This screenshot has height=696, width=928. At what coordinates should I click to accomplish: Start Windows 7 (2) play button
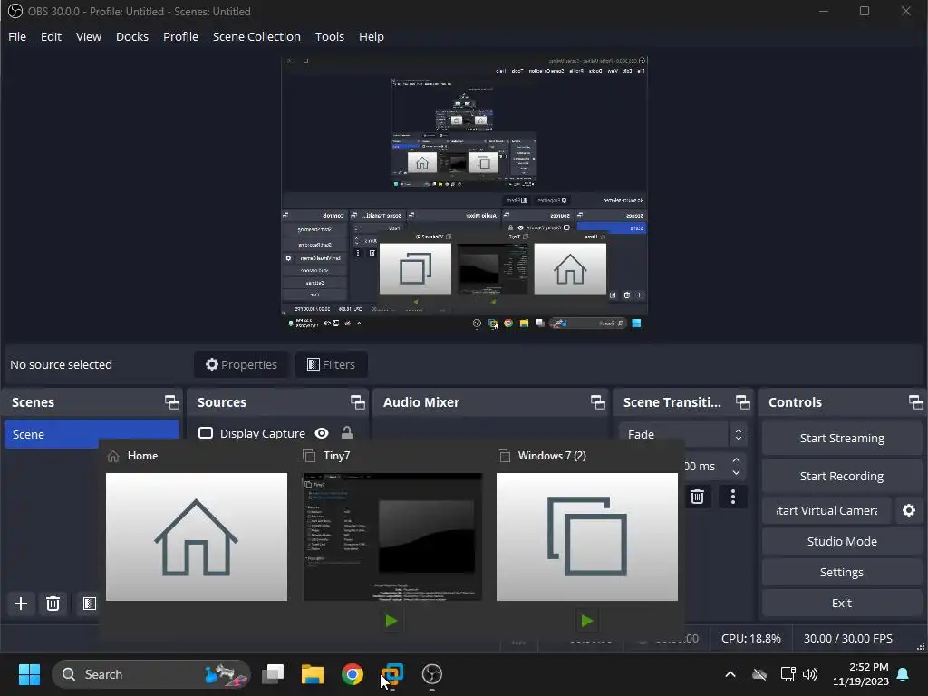point(586,621)
